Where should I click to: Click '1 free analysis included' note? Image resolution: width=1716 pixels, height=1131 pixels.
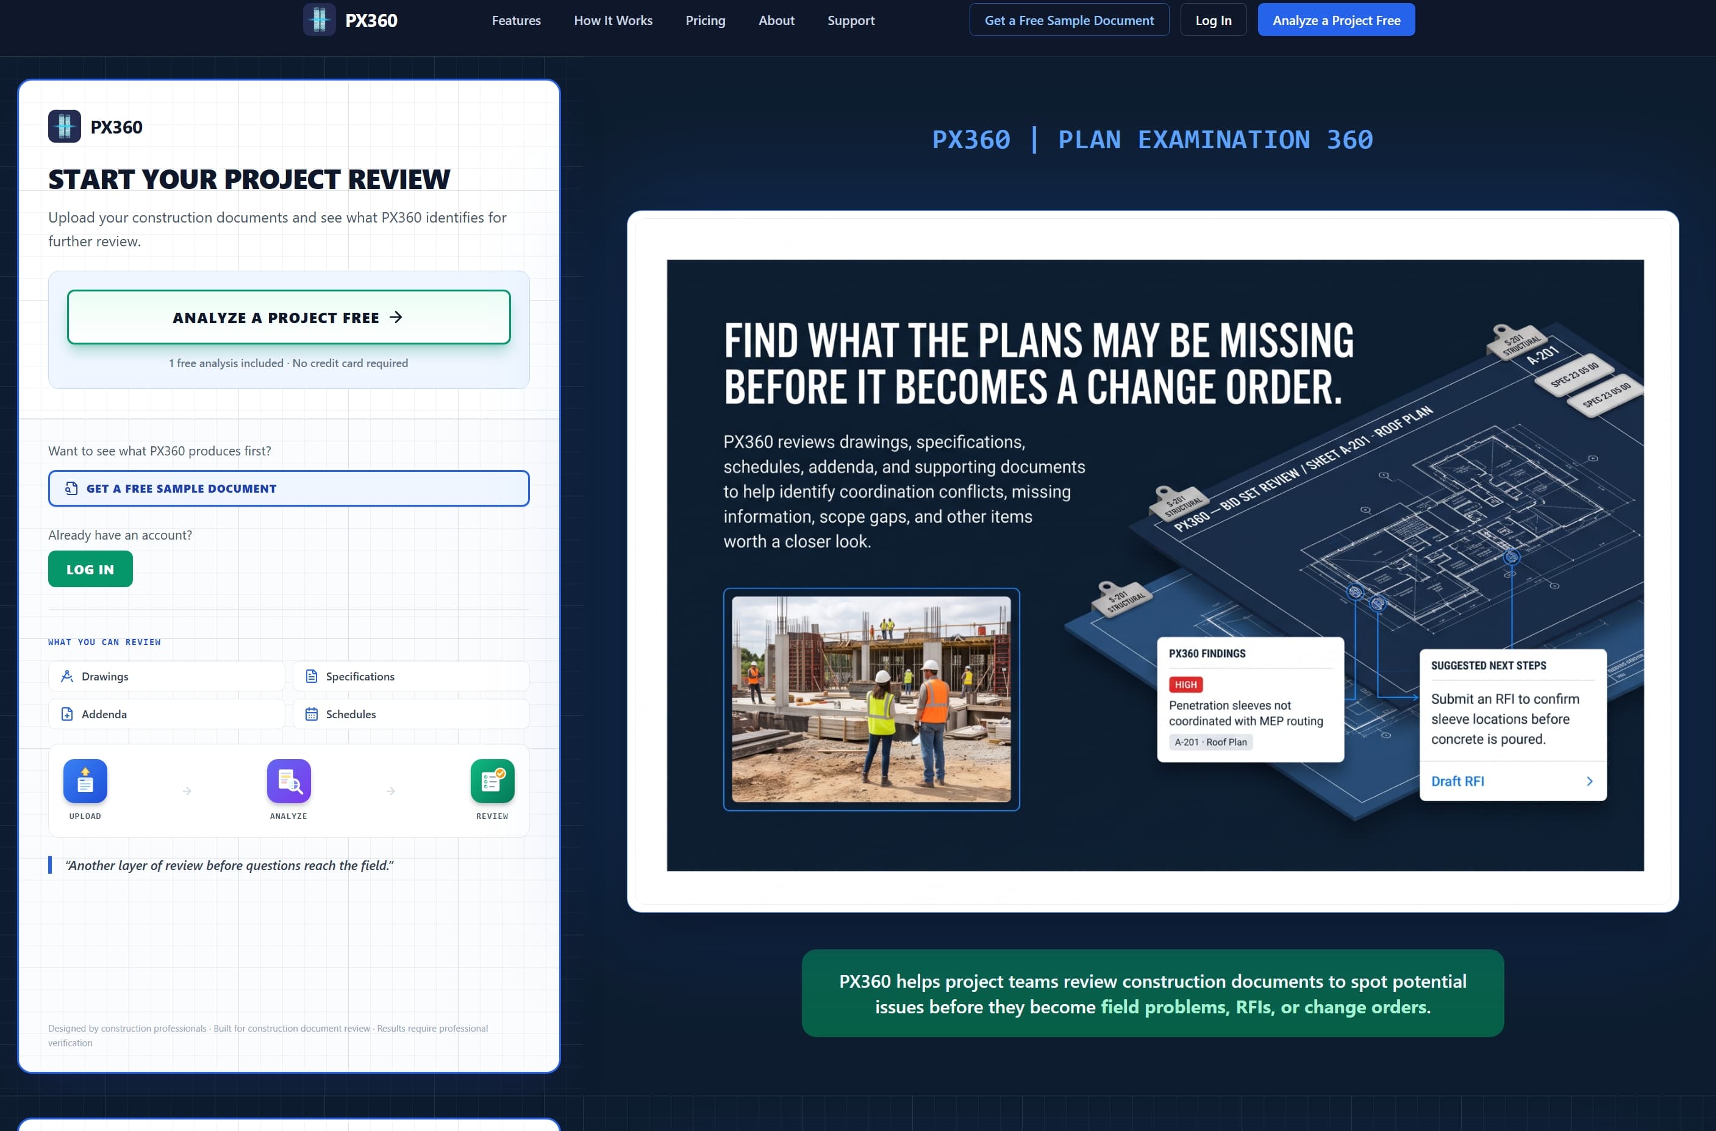click(x=288, y=363)
